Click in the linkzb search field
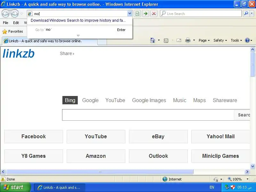This screenshot has width=256, height=192. click(148, 115)
